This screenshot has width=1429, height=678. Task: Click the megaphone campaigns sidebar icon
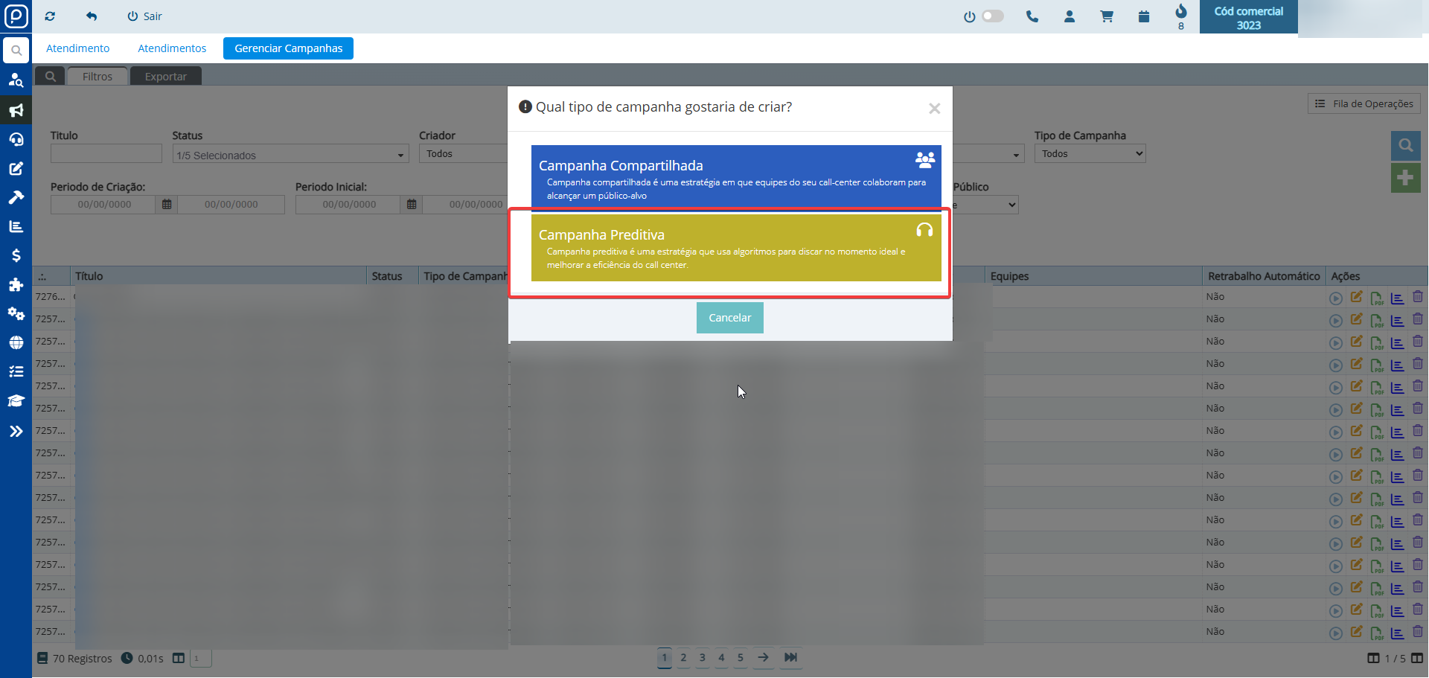point(16,111)
